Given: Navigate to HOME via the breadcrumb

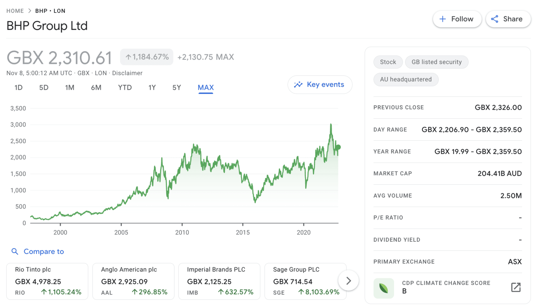Looking at the screenshot, I should pos(15,11).
